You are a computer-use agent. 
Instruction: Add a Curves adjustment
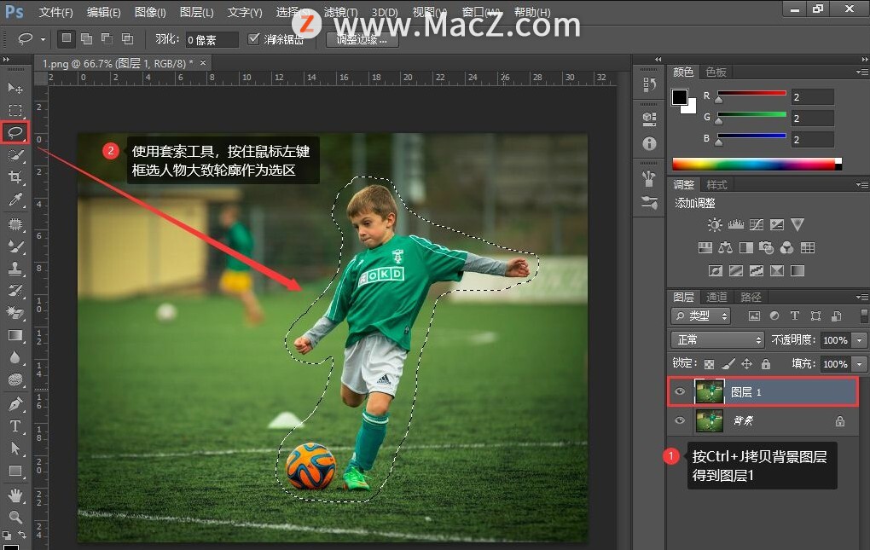[757, 224]
